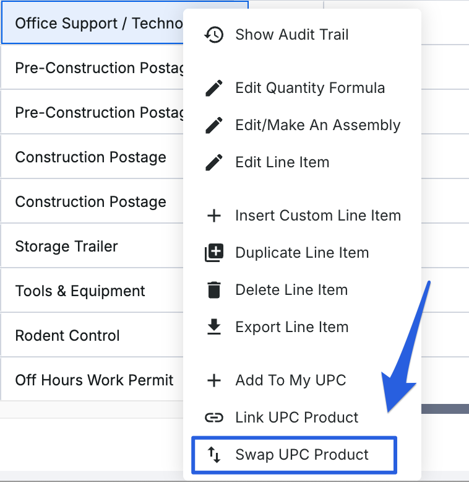Click the Off Hours Work Permit row
The image size is (469, 482).
click(x=94, y=380)
